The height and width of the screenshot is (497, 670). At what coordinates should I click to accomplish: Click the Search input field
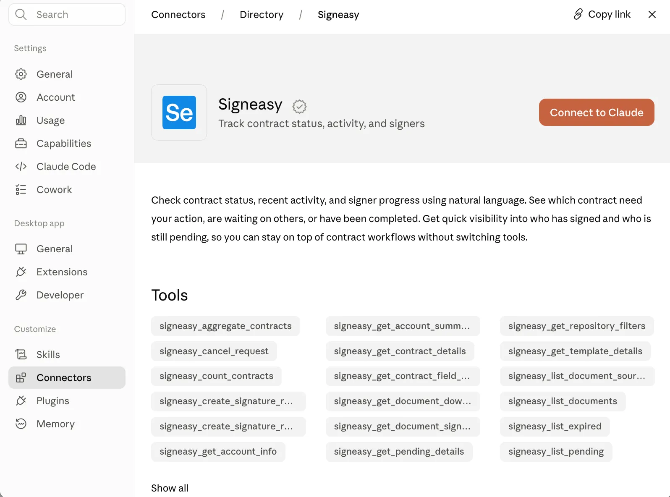pyautogui.click(x=67, y=15)
